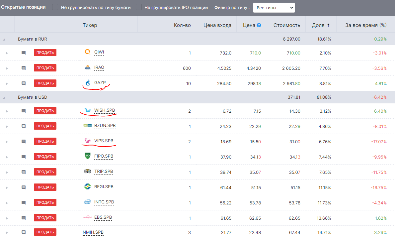Image resolution: width=395 pixels, height=240 pixels.
Task: Expand the INTC.SPB row details
Action: point(7,203)
